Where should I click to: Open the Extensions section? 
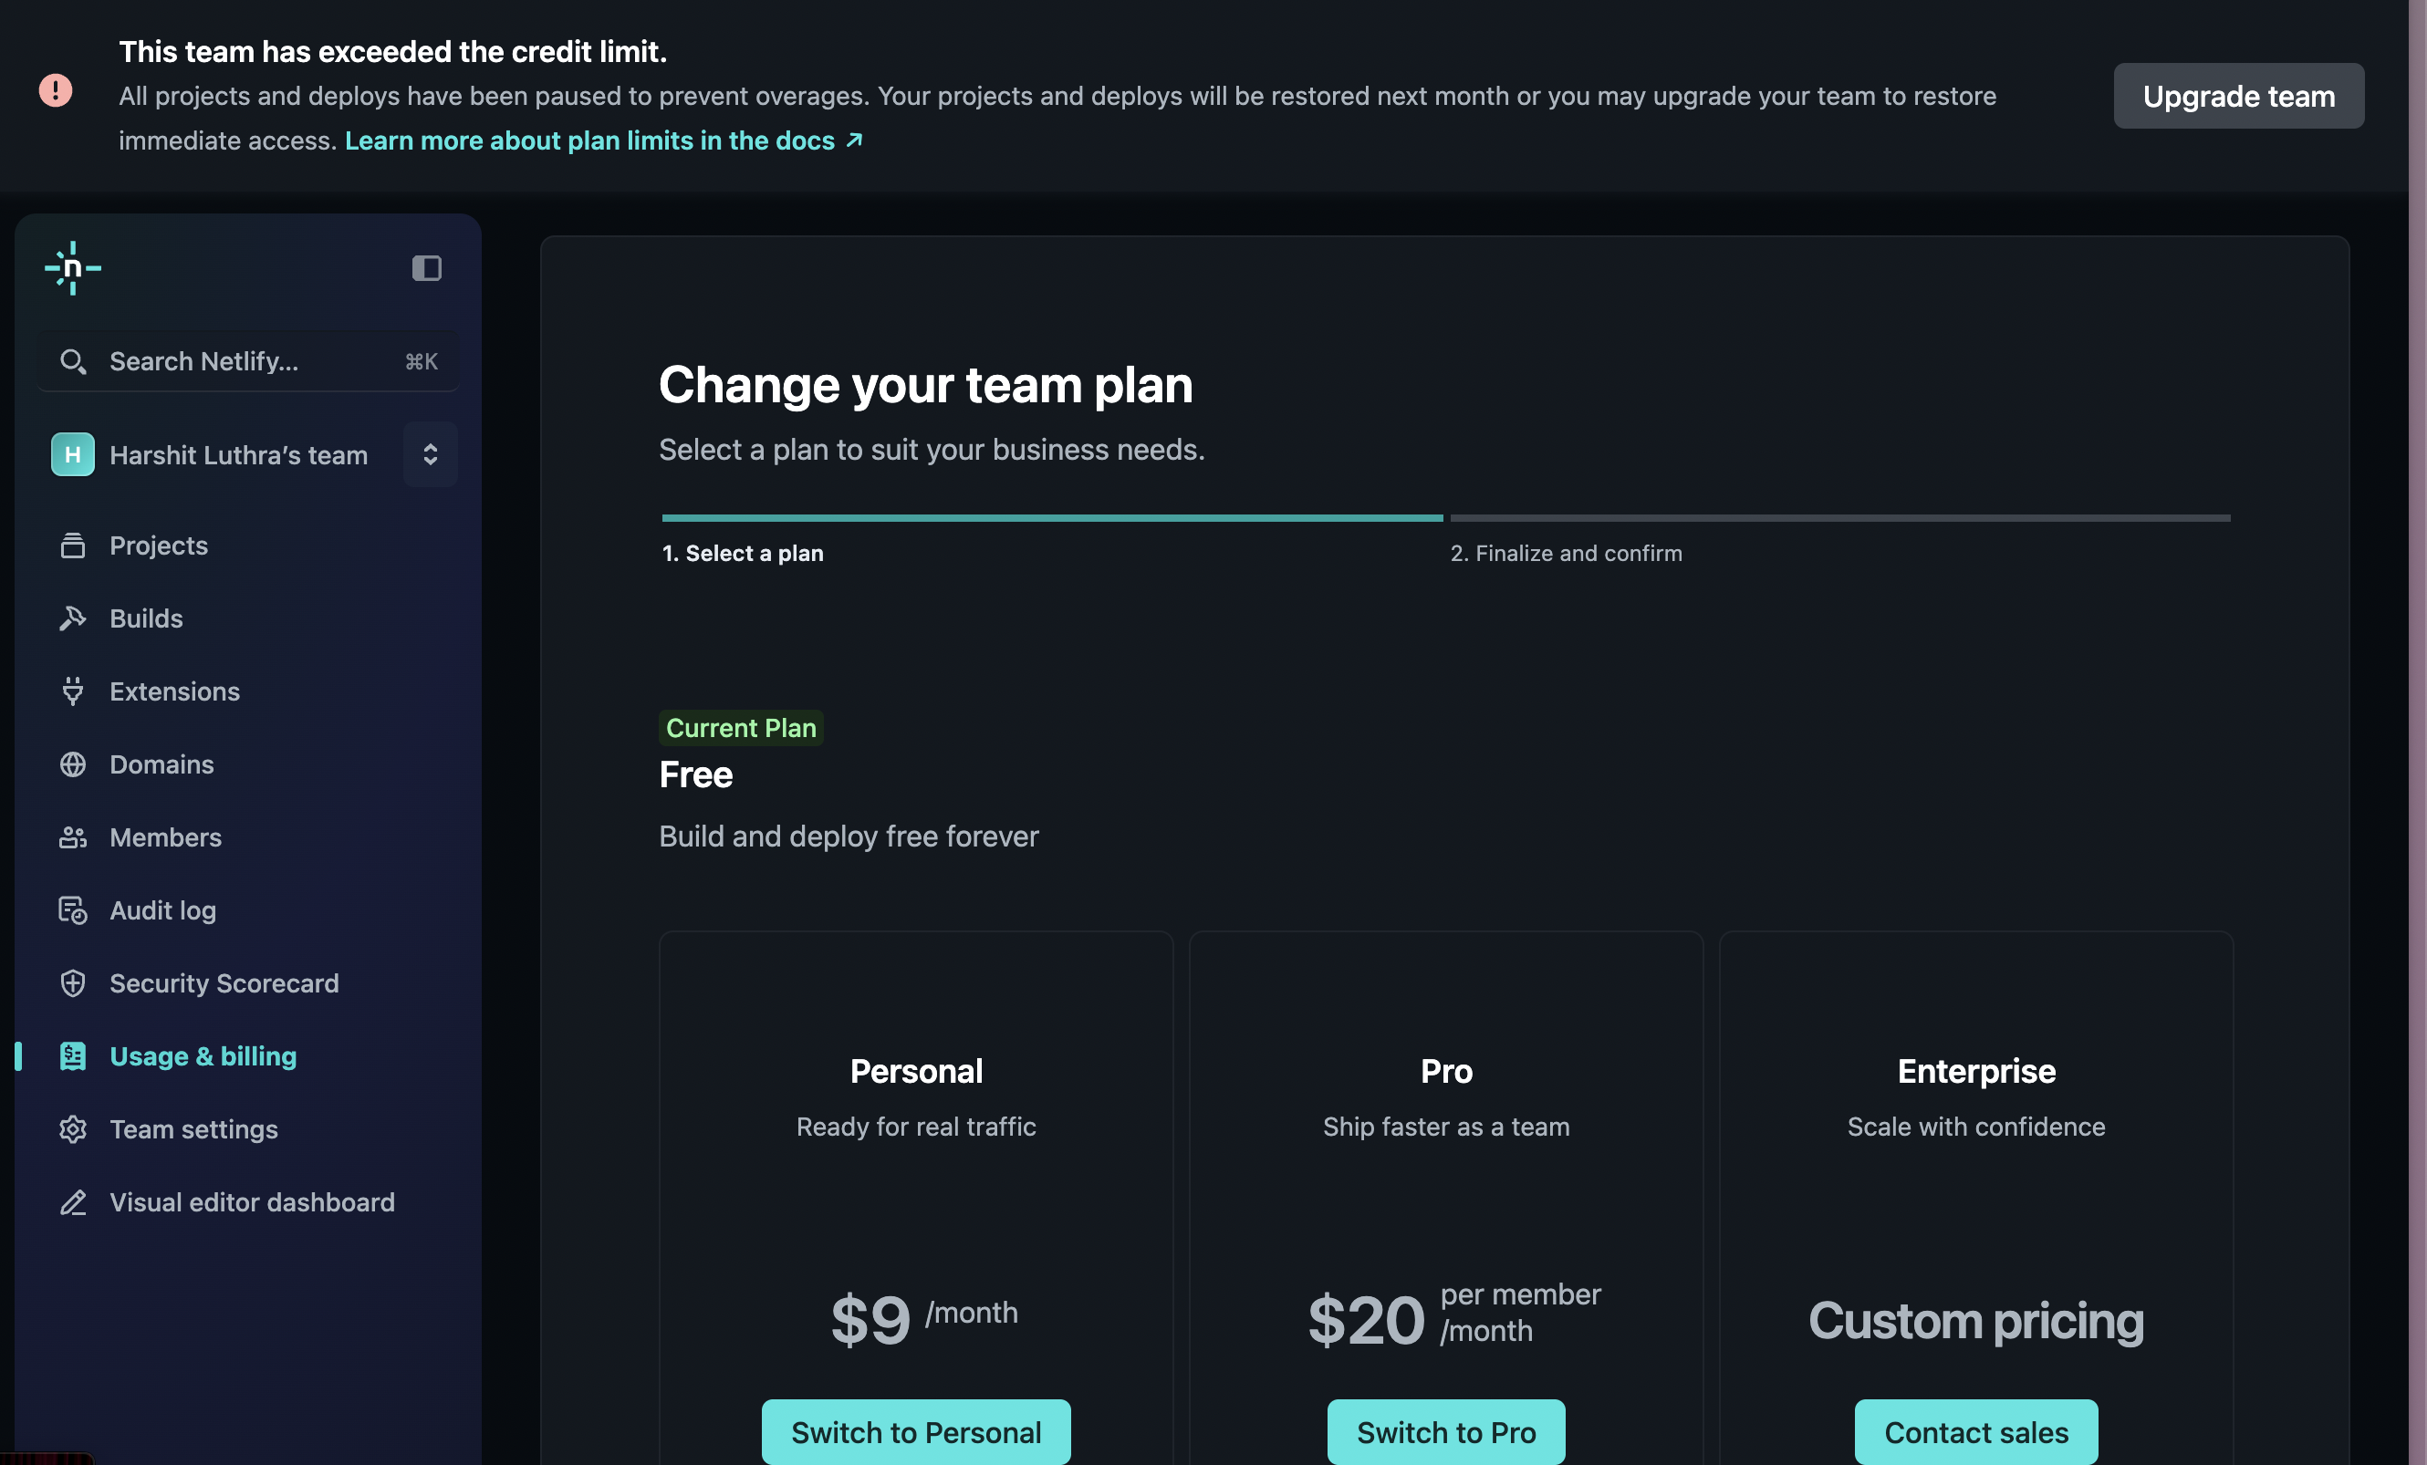(174, 691)
